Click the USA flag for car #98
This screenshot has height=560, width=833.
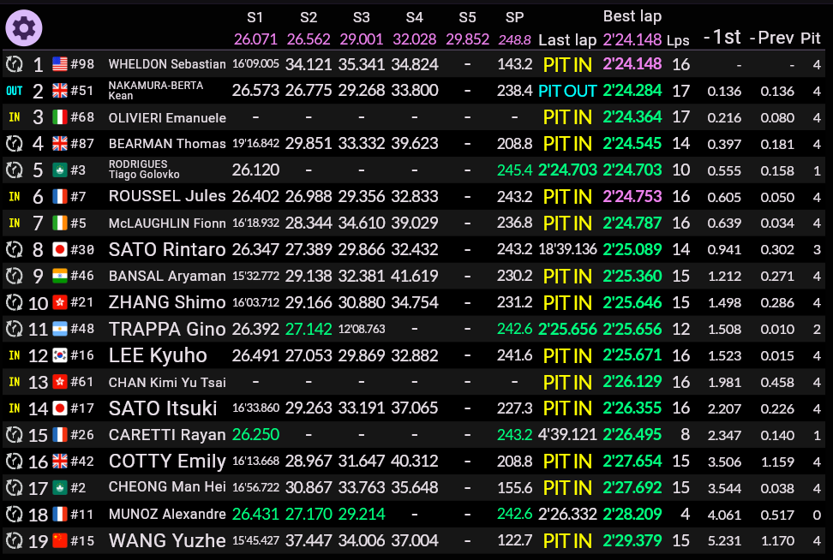point(60,65)
